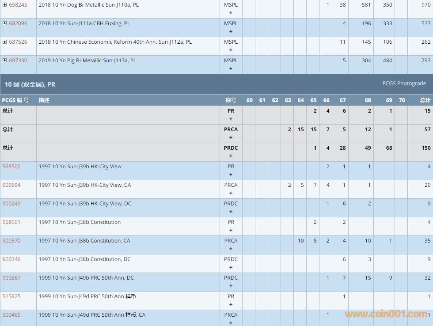Expand the 697330 Pig Bi-Metallic row
433x326 pixels.
(x=4, y=61)
